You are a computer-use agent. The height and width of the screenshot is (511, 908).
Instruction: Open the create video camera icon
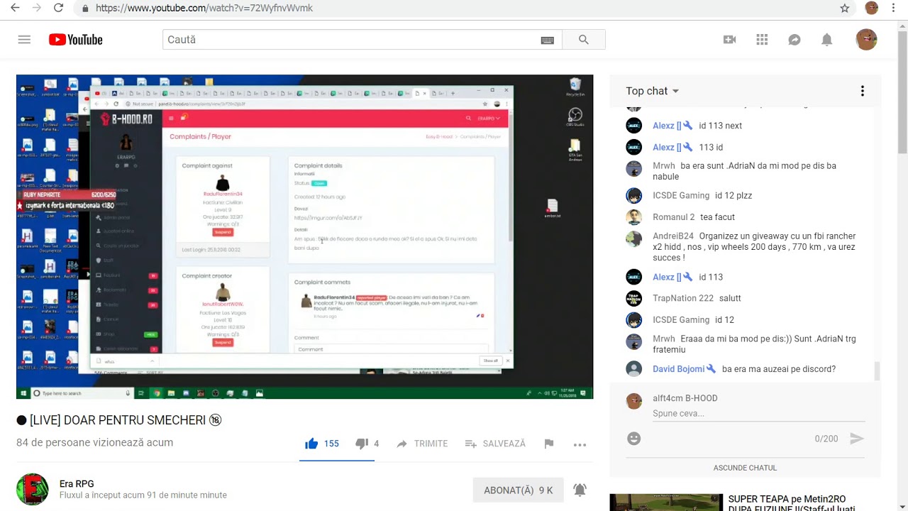729,40
